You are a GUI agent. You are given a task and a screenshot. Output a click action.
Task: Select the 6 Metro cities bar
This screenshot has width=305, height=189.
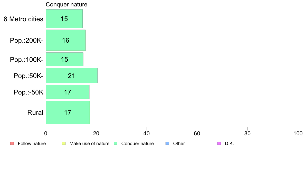tap(64, 19)
